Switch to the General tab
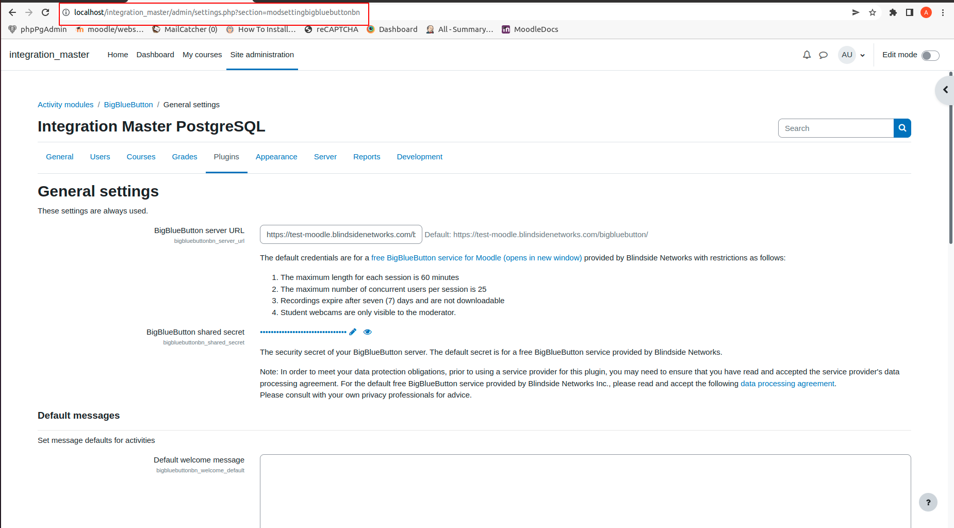Screen dimensions: 954x528 coord(60,157)
